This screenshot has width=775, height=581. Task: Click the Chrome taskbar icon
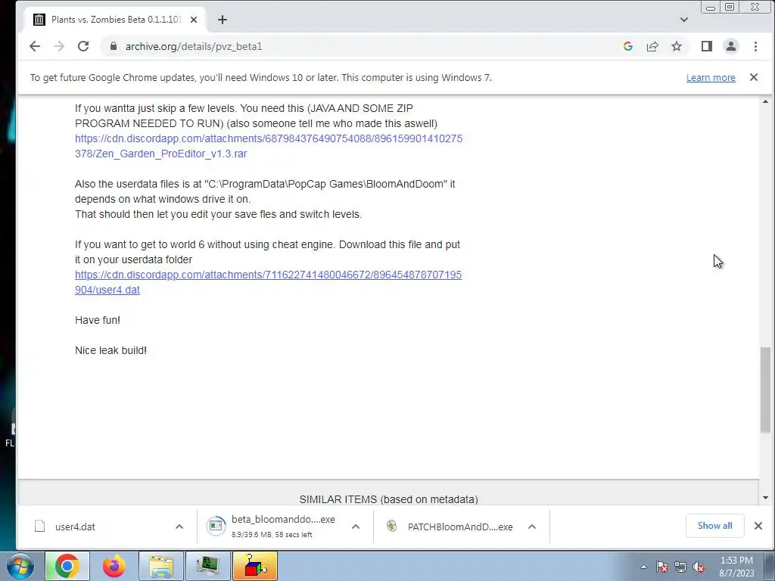pos(67,566)
